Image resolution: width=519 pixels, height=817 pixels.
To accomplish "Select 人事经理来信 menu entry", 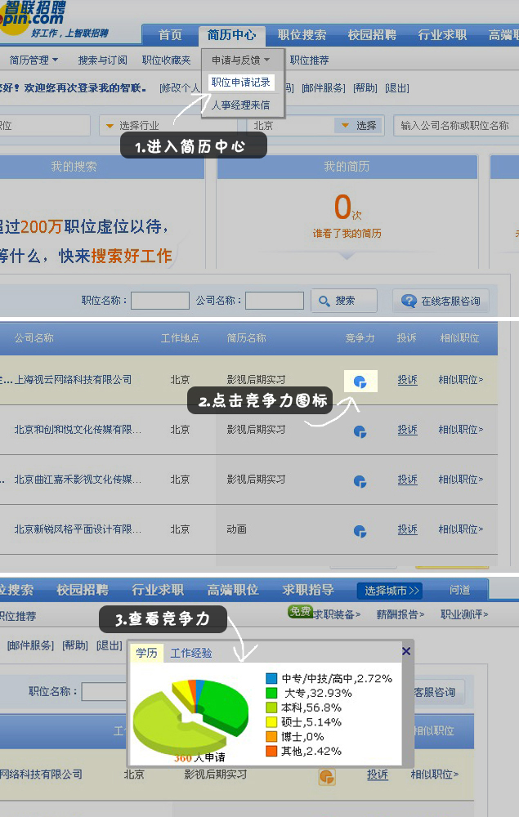I will click(x=240, y=105).
